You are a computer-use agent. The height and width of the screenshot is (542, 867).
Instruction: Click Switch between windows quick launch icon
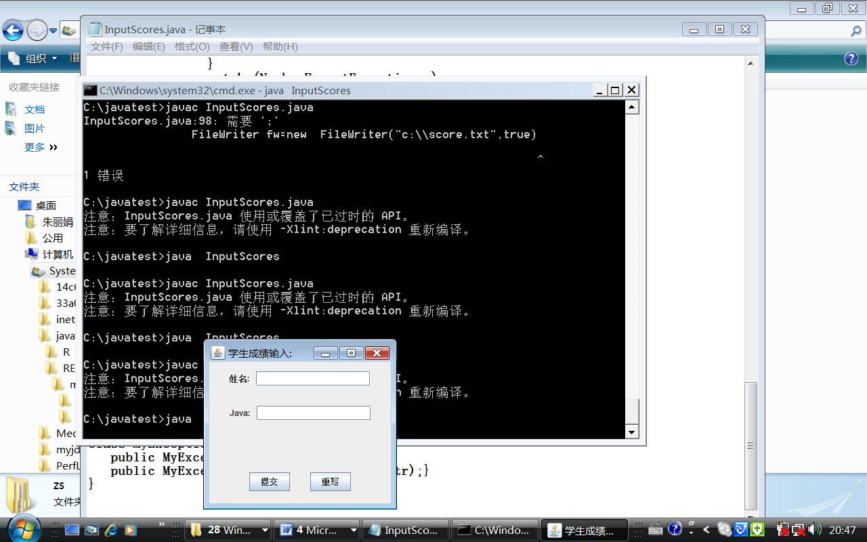(x=91, y=530)
